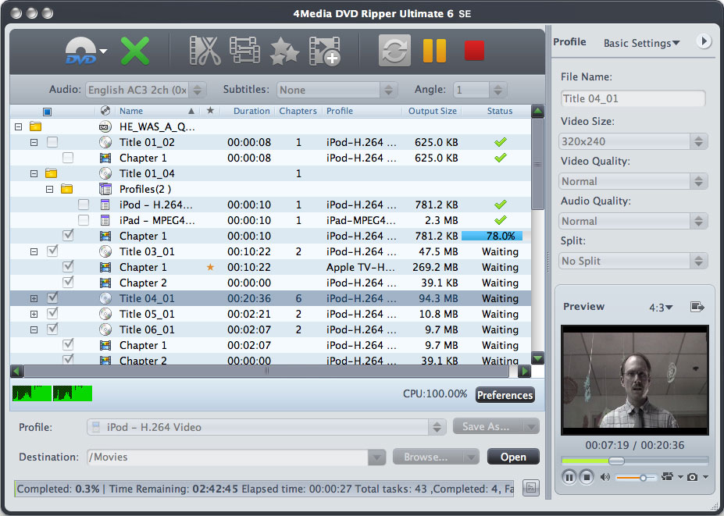Sort by the Status column header
This screenshot has height=516, width=724.
500,111
